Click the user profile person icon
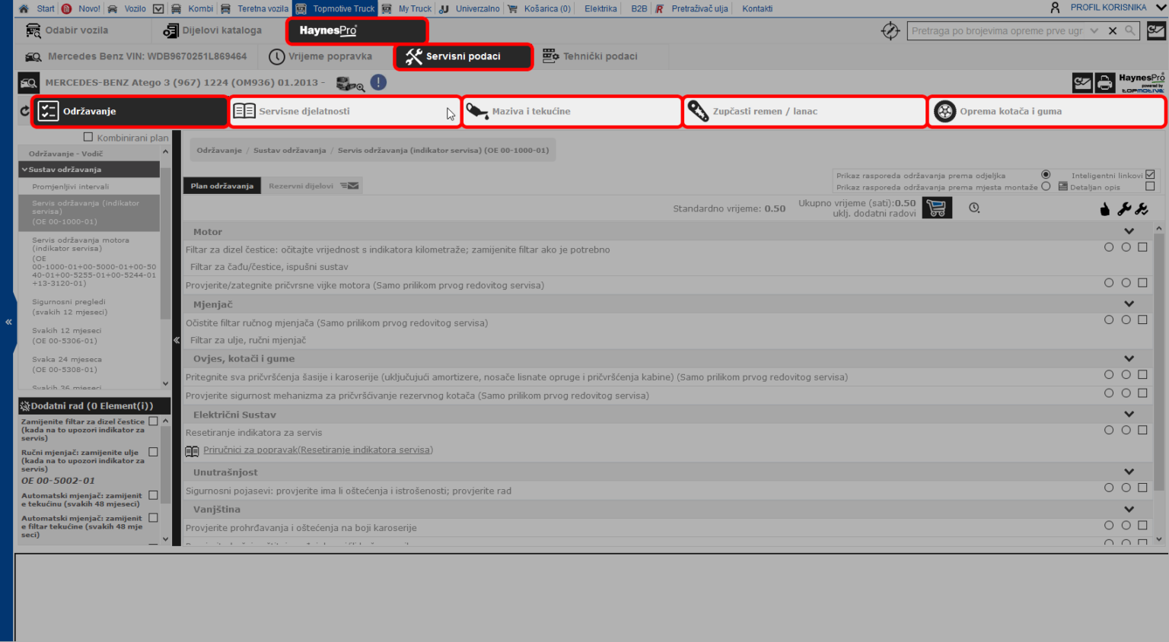The width and height of the screenshot is (1169, 642). (x=1055, y=8)
